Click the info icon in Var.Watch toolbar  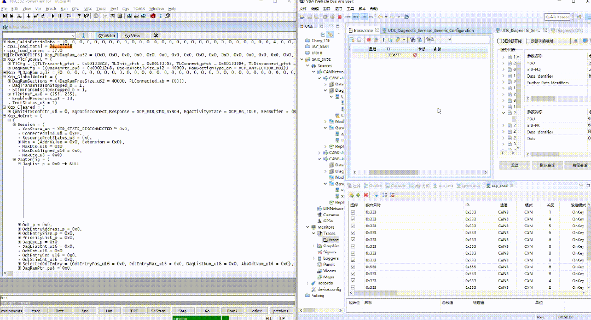pos(84,36)
